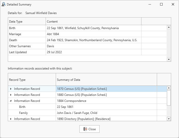Click the records list scroll down arrow
Screen dimensions: 179x138
[169, 119]
